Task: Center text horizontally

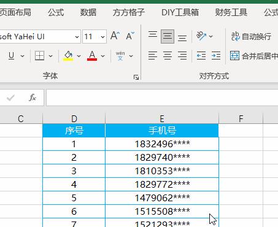Action: click(x=168, y=55)
